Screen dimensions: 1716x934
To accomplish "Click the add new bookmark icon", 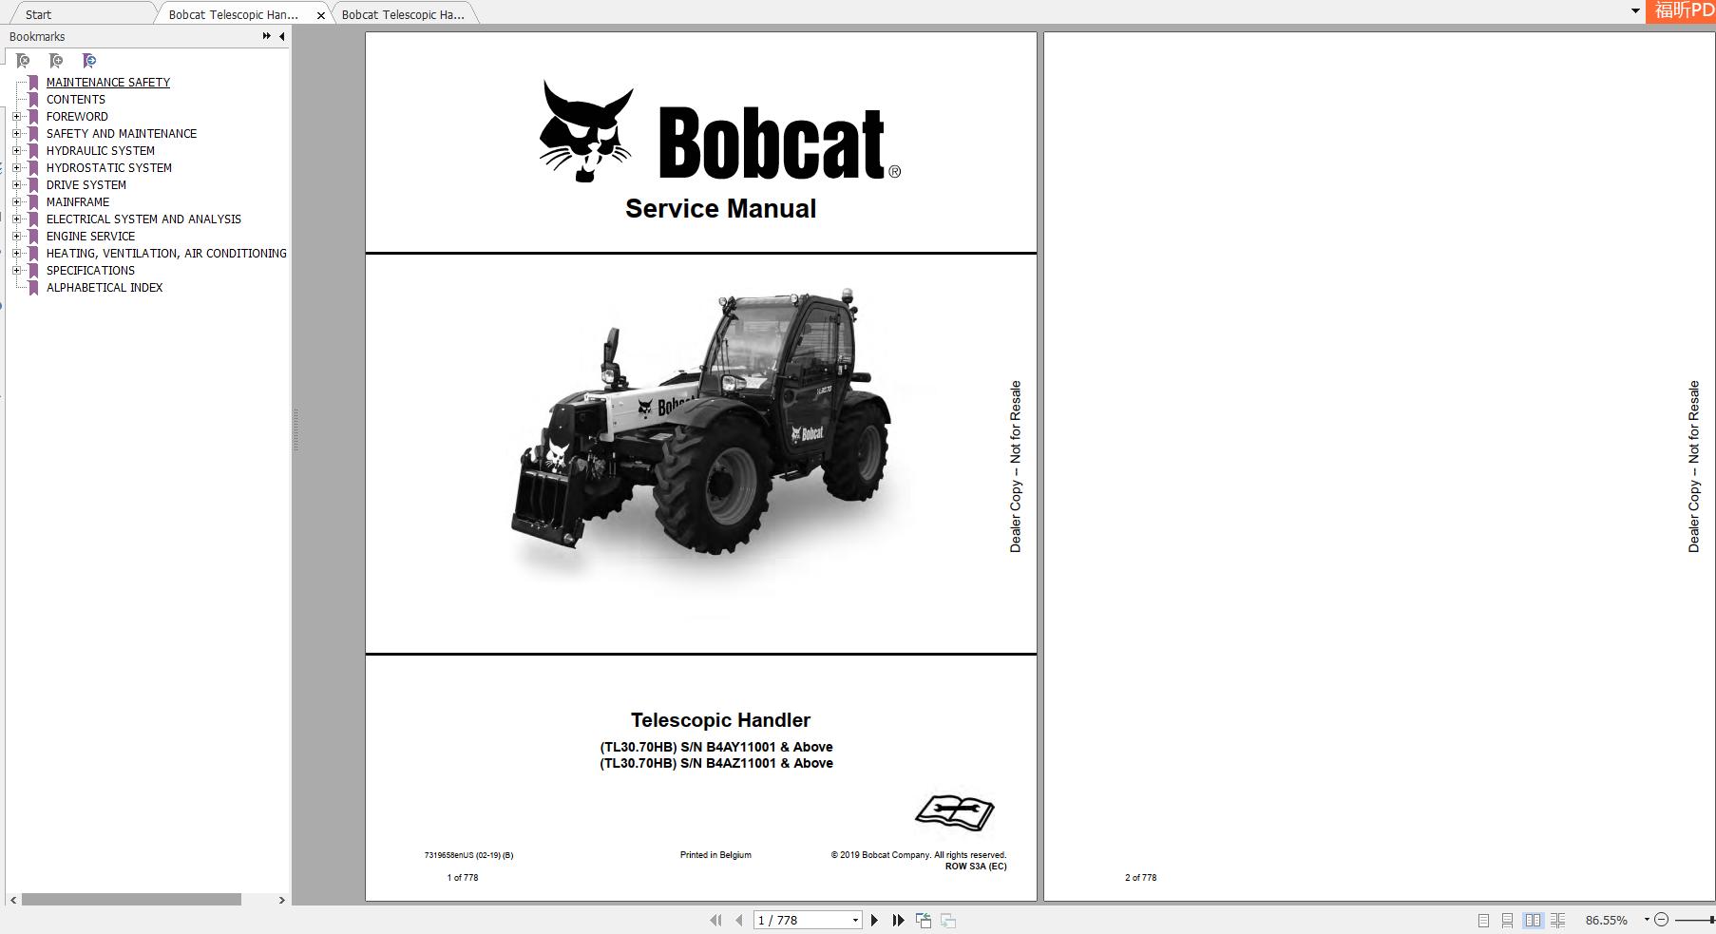I will 55,60.
